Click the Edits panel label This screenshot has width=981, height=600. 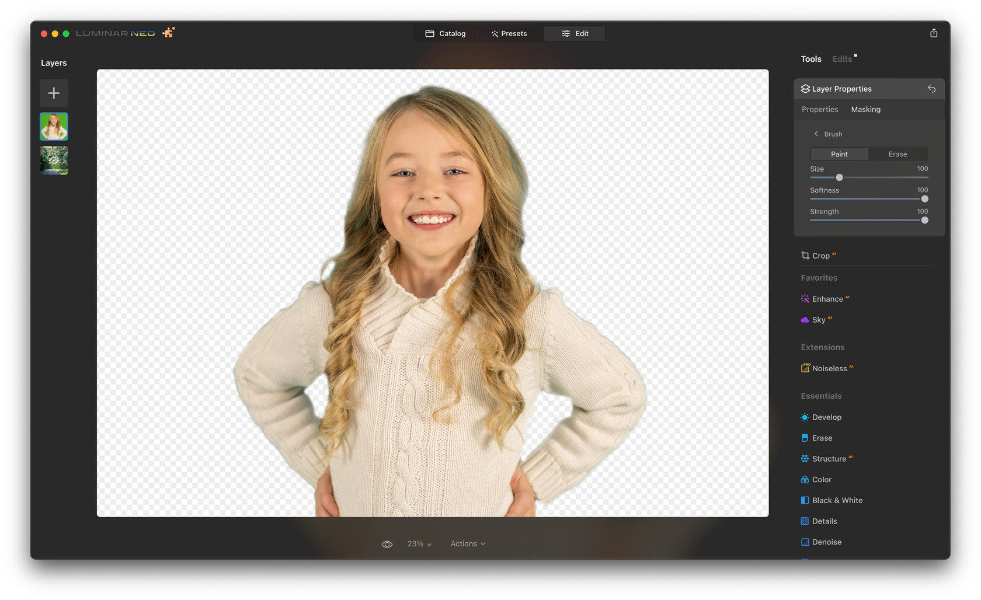point(841,58)
